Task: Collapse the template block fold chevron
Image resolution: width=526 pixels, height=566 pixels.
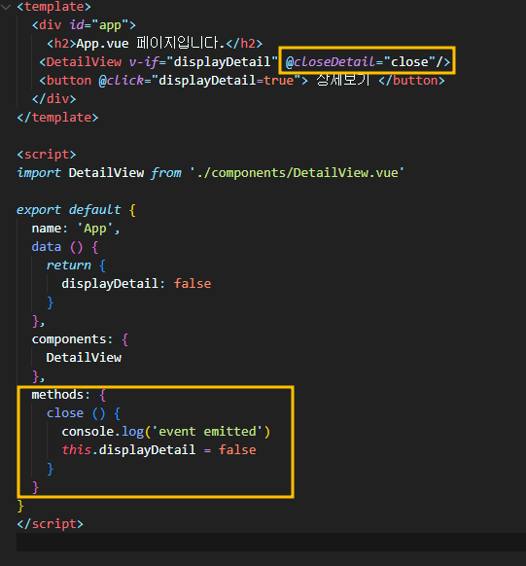Action: [6, 6]
